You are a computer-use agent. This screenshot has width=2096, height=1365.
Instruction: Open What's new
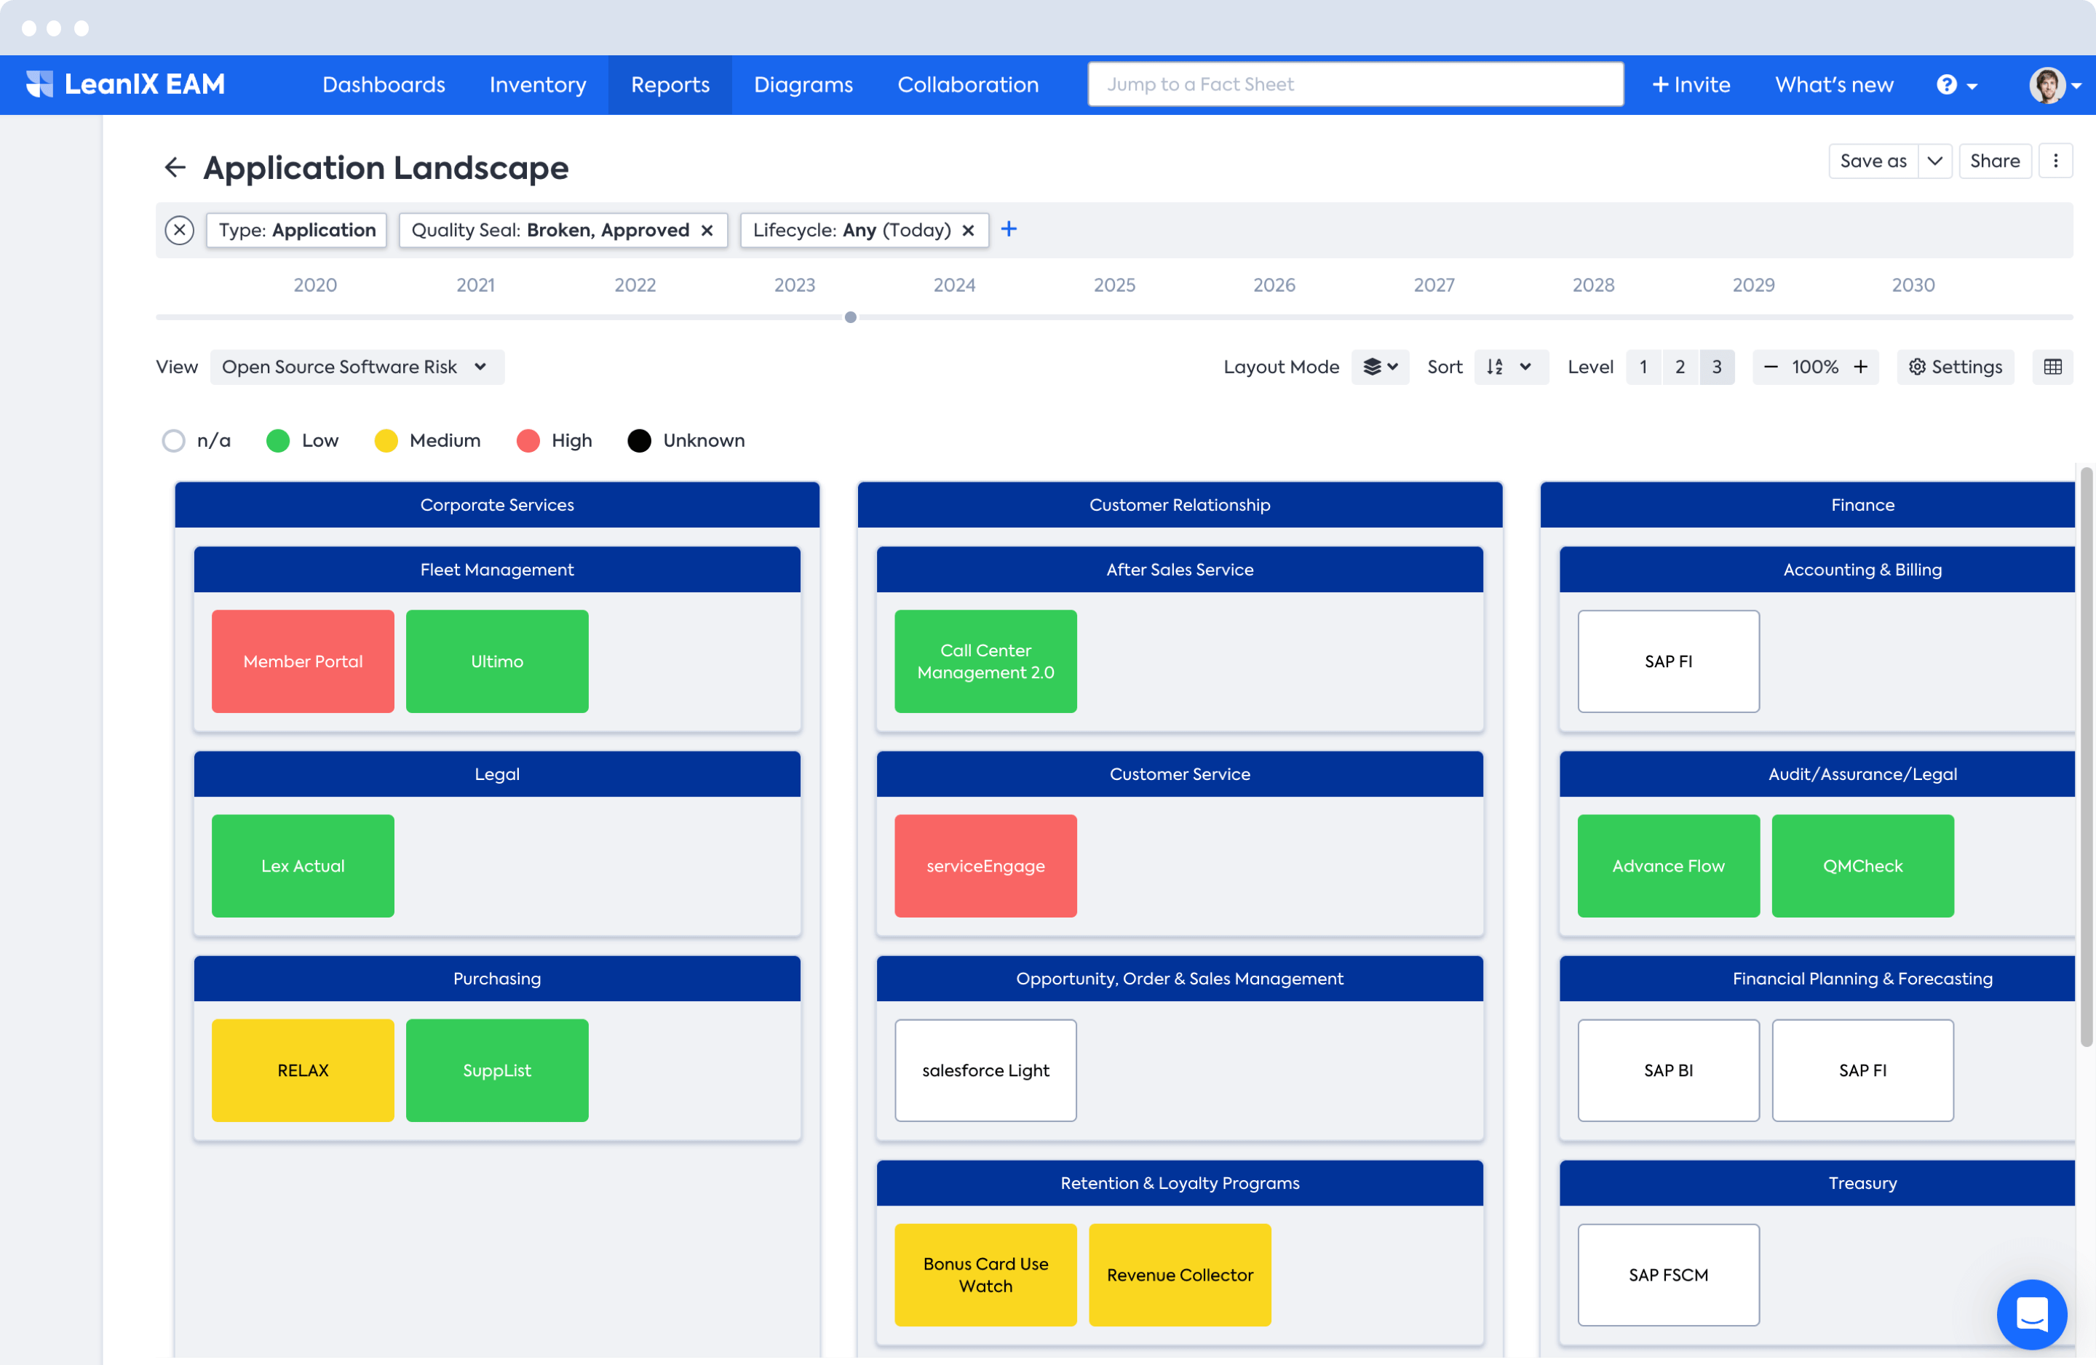pyautogui.click(x=1833, y=84)
